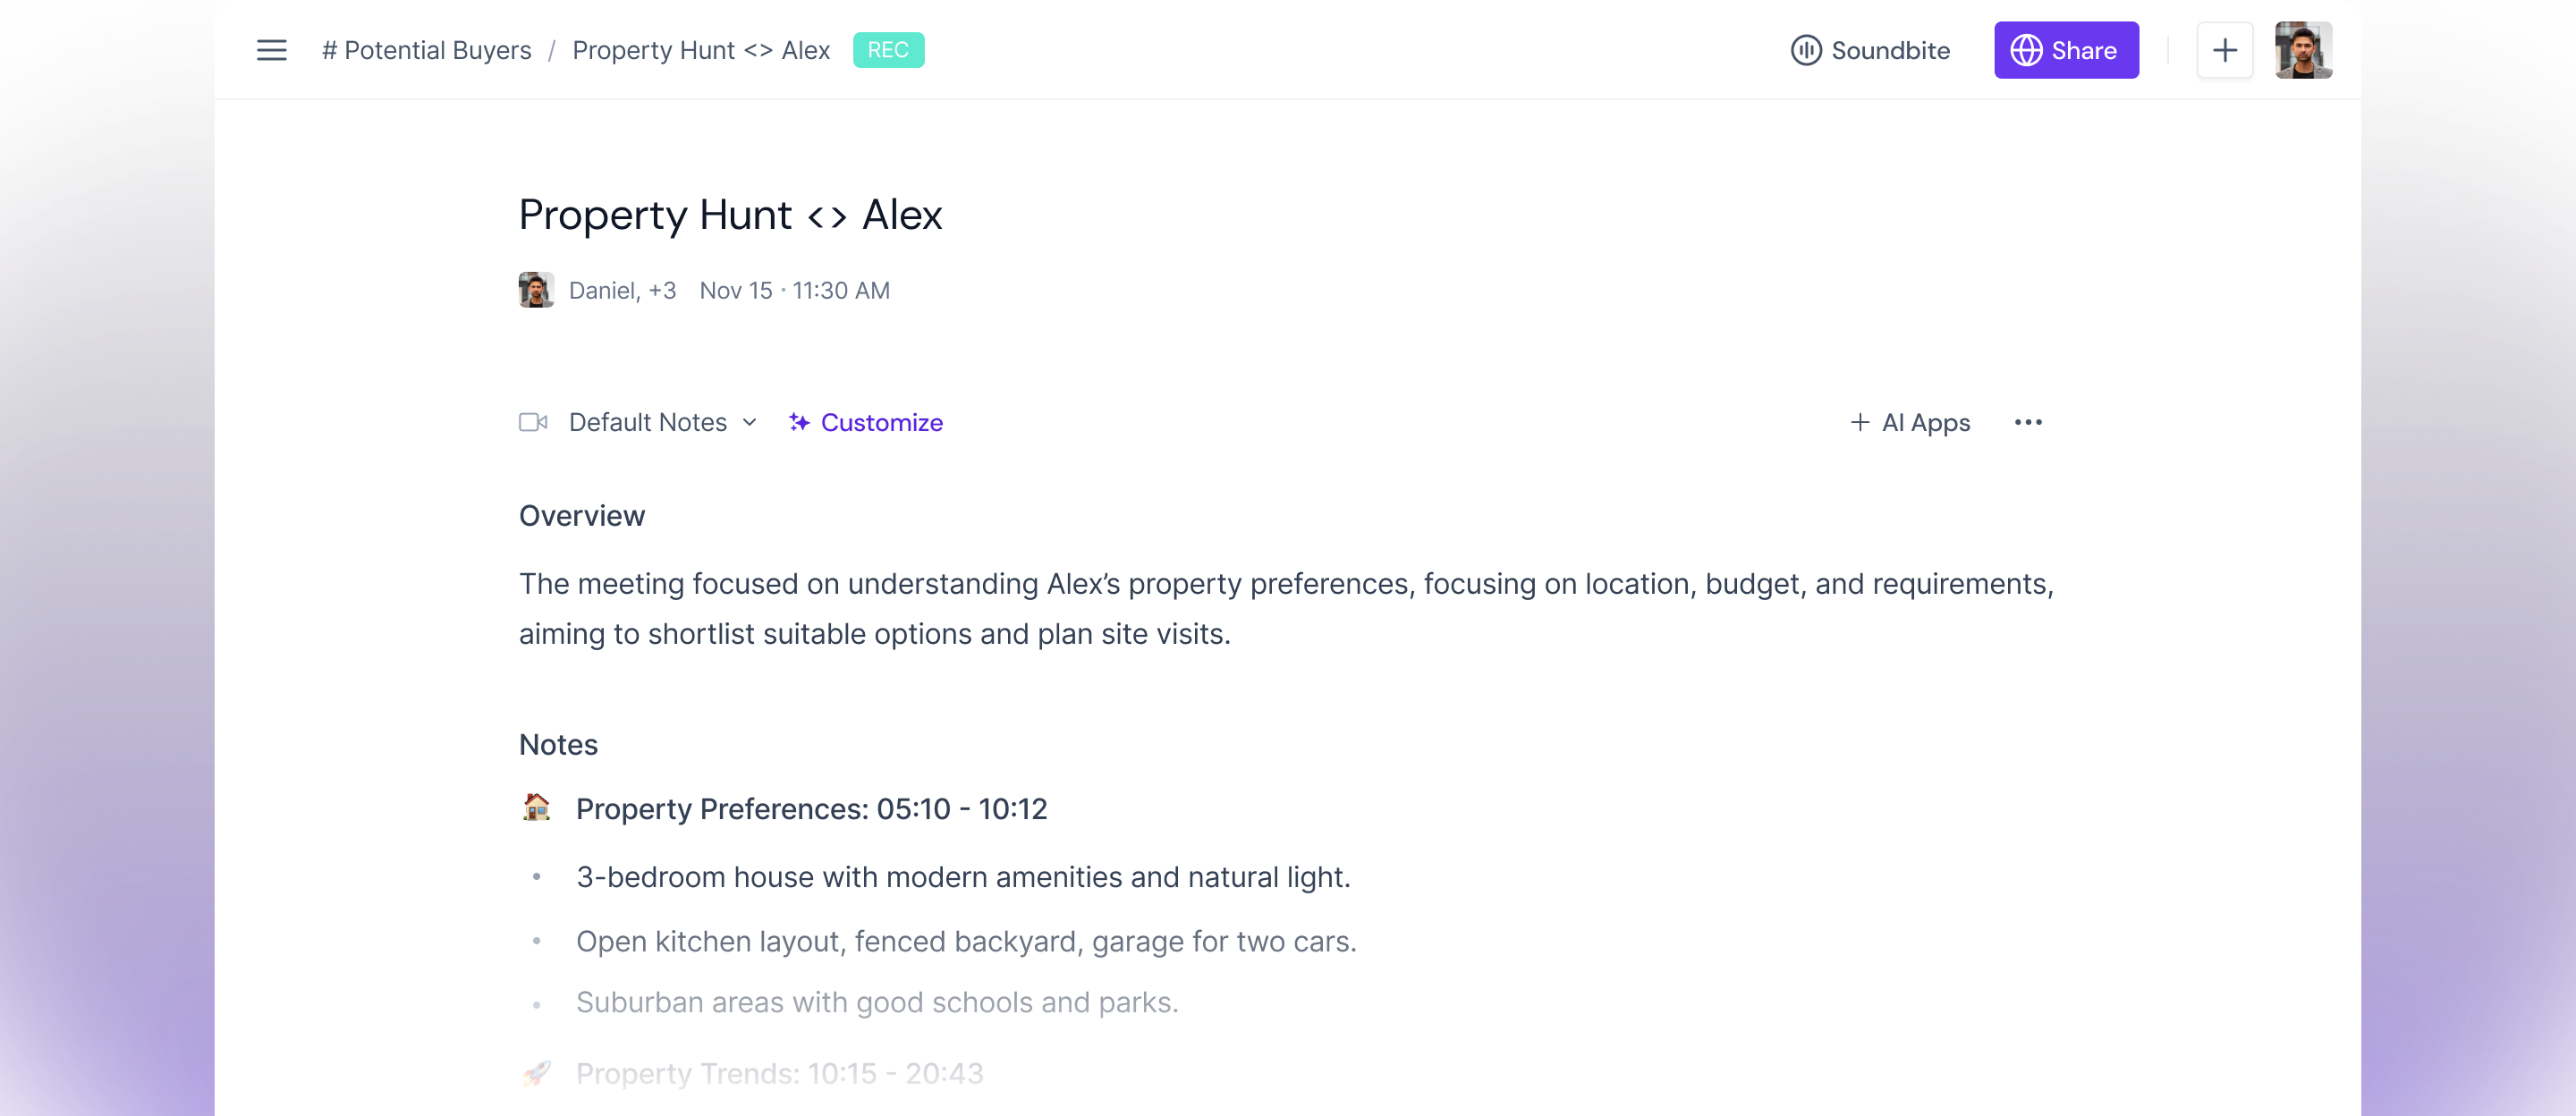
Task: Add AI Apps to the notes
Action: tap(1909, 422)
